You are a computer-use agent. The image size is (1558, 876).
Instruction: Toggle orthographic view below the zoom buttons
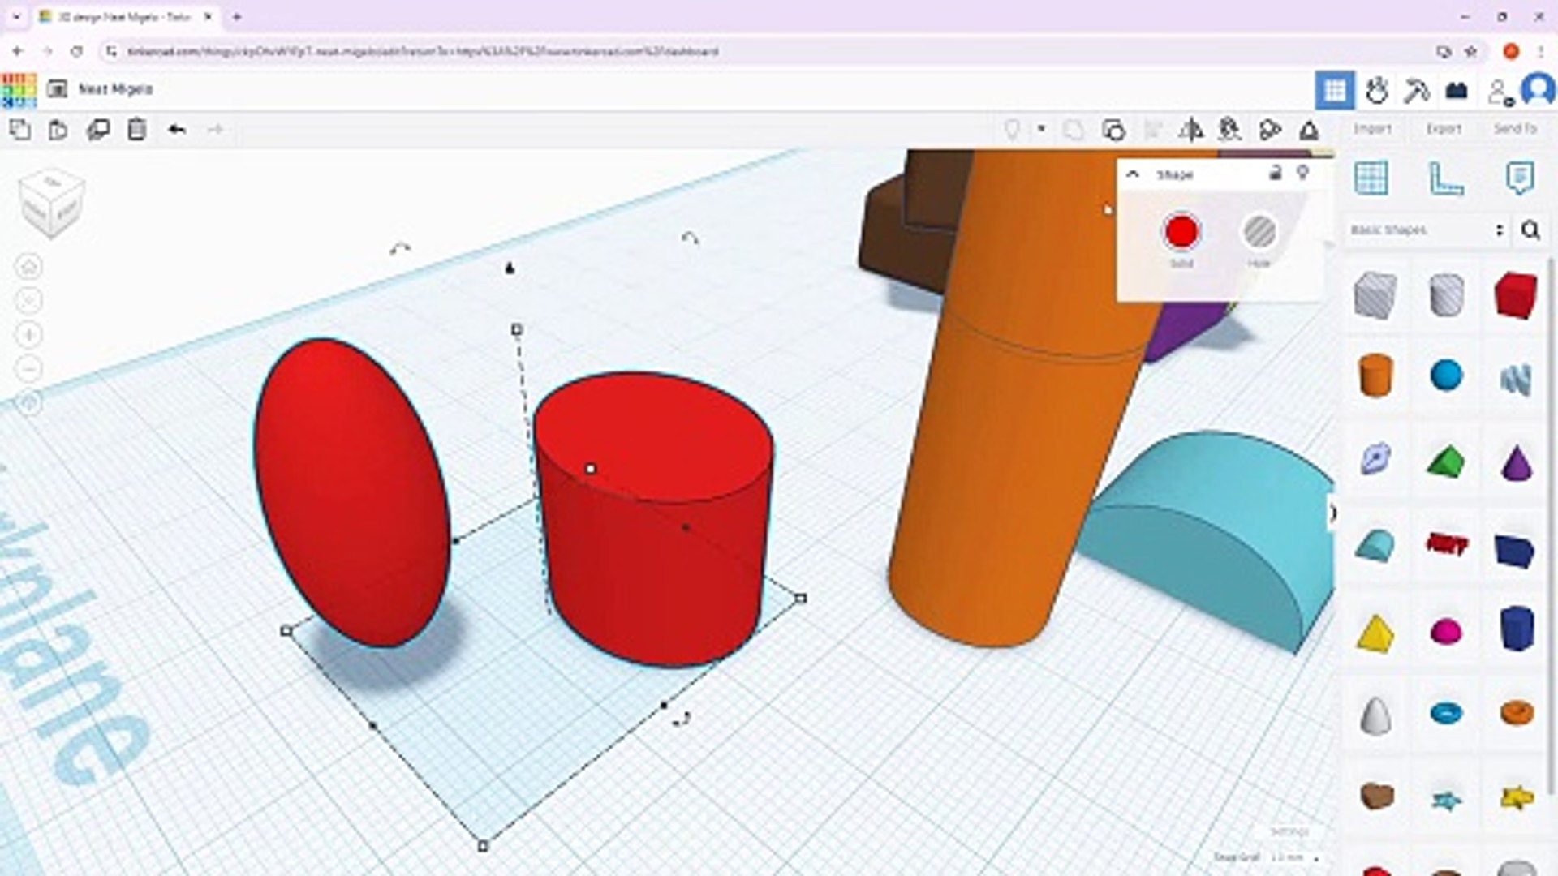pyautogui.click(x=29, y=403)
